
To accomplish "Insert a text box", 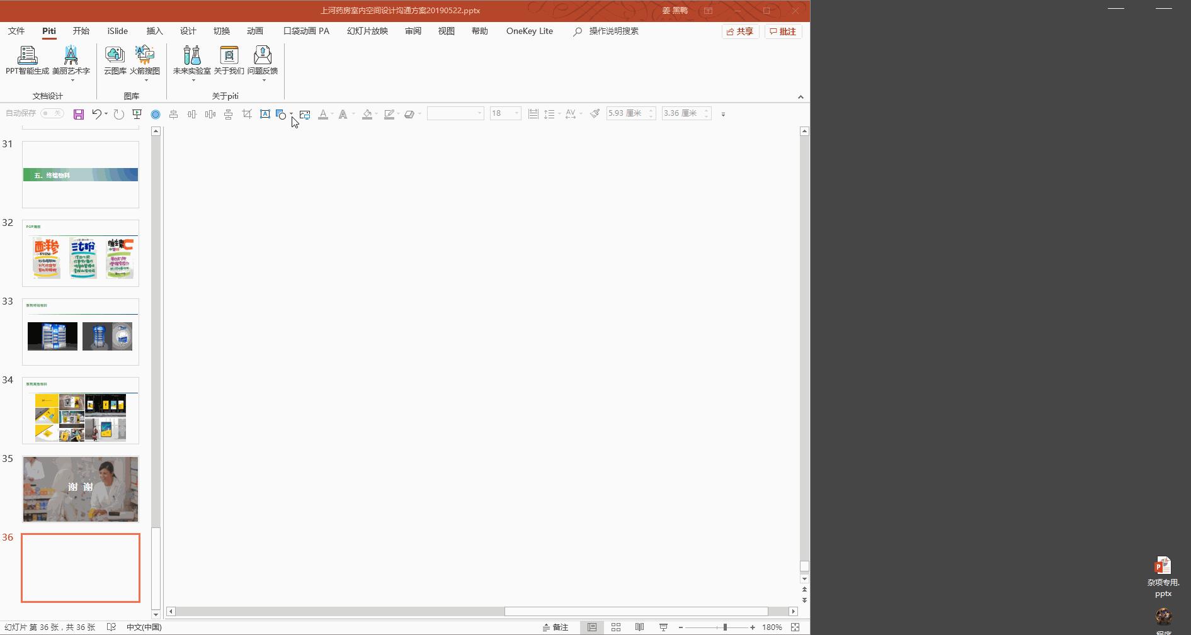I will (x=265, y=114).
